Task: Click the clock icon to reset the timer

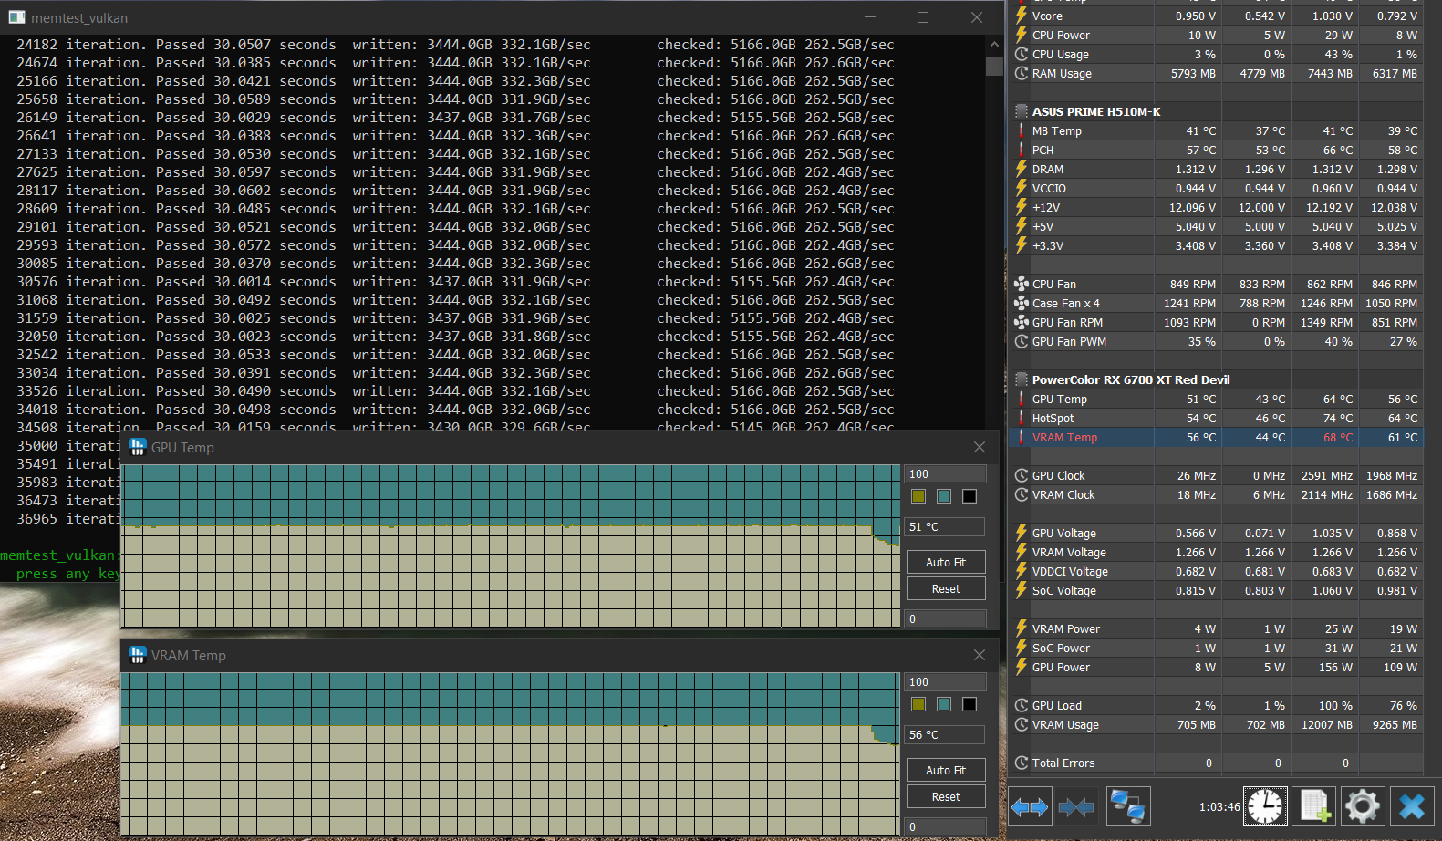Action: [x=1265, y=806]
